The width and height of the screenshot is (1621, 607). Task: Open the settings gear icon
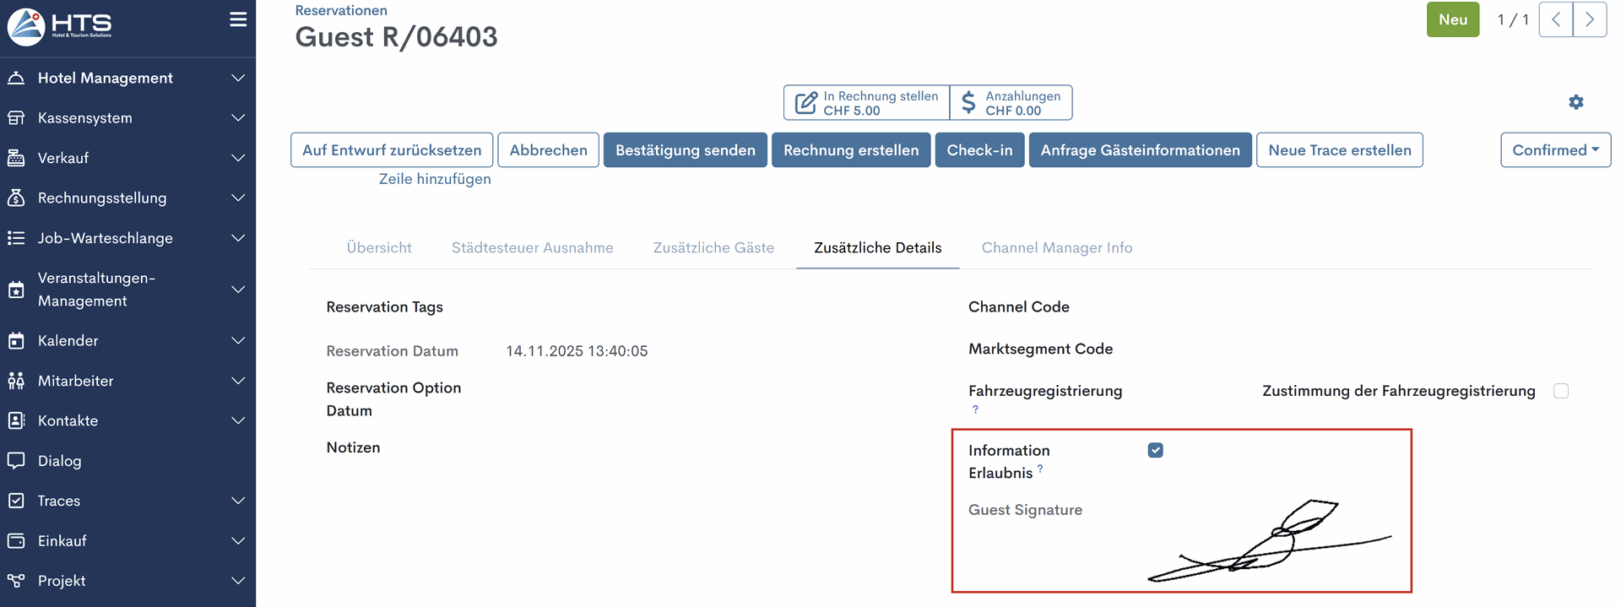click(1575, 102)
